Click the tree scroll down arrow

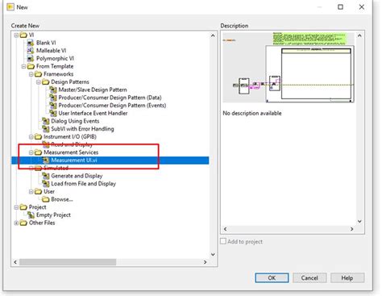213,254
